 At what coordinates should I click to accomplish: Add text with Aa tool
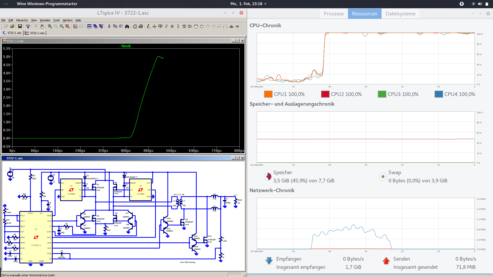(x=231, y=26)
